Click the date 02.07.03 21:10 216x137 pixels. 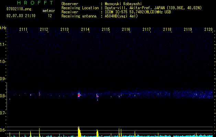pos(21,16)
